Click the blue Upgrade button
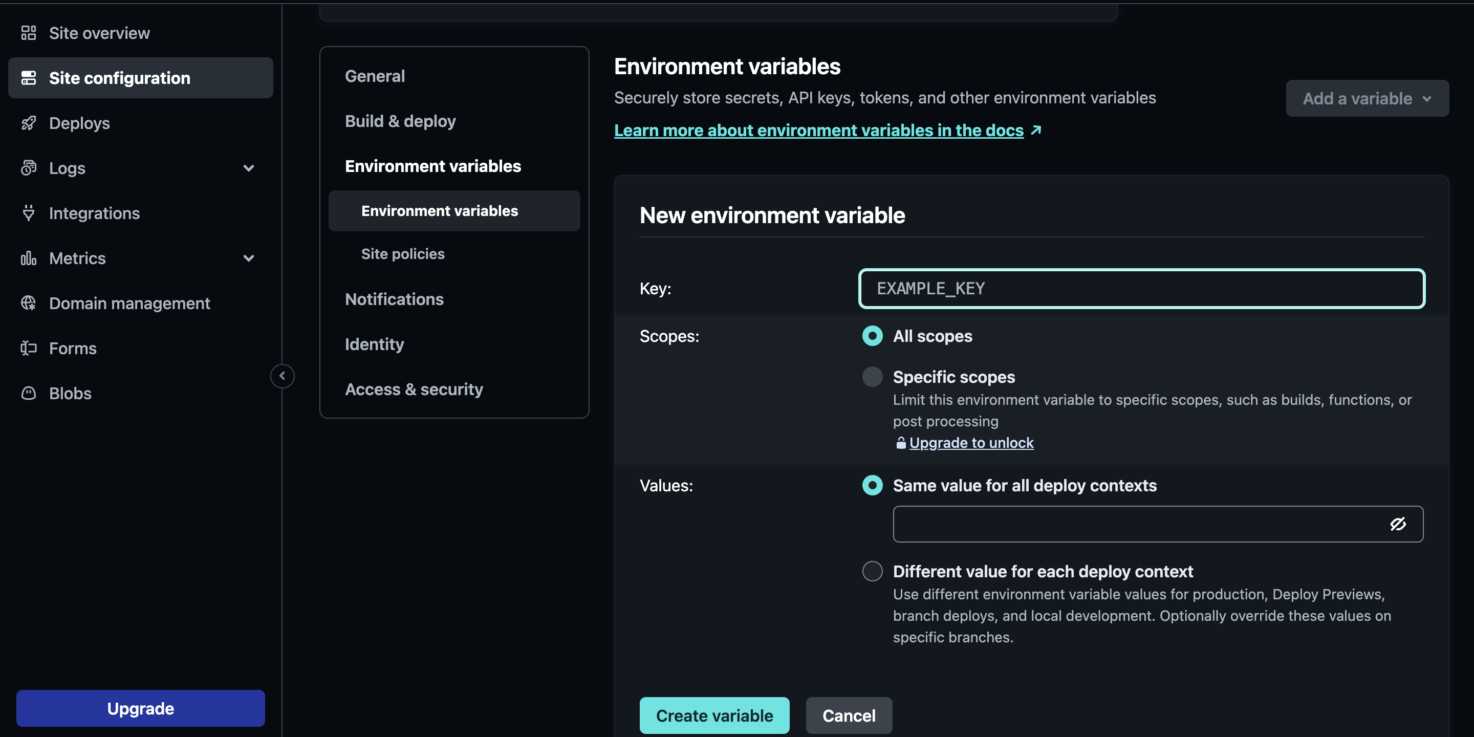 (141, 708)
